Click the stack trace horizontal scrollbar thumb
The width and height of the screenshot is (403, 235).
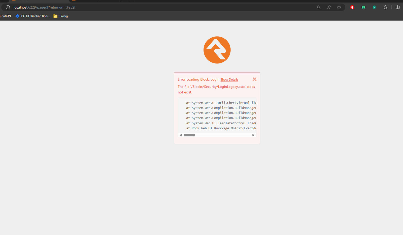point(189,135)
